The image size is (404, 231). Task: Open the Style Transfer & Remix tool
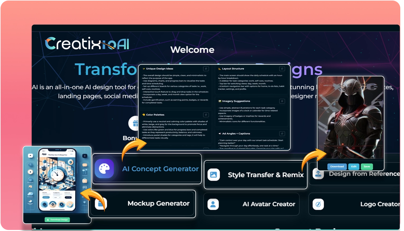(x=265, y=175)
